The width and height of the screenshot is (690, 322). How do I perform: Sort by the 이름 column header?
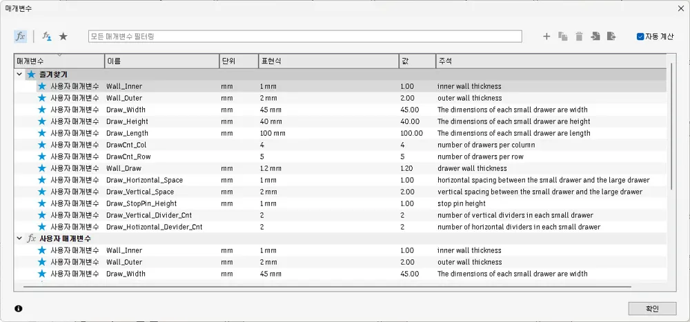[x=162, y=61]
